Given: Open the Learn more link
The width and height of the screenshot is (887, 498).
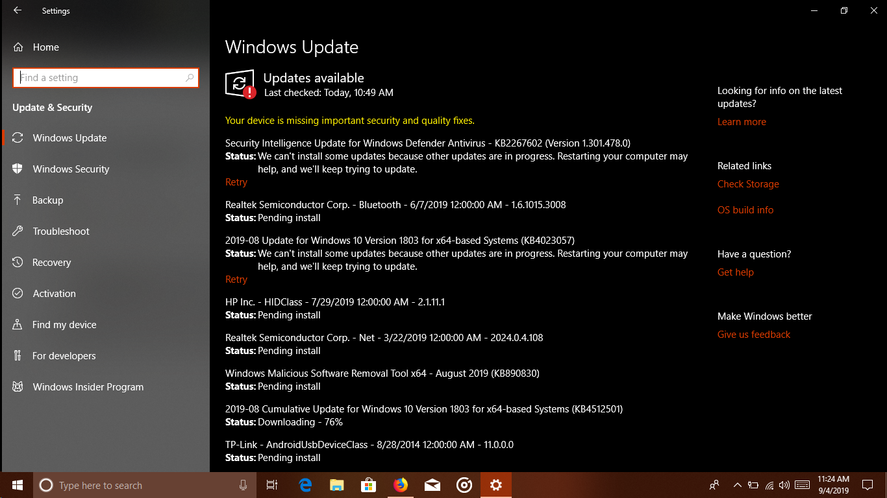Looking at the screenshot, I should tap(742, 122).
